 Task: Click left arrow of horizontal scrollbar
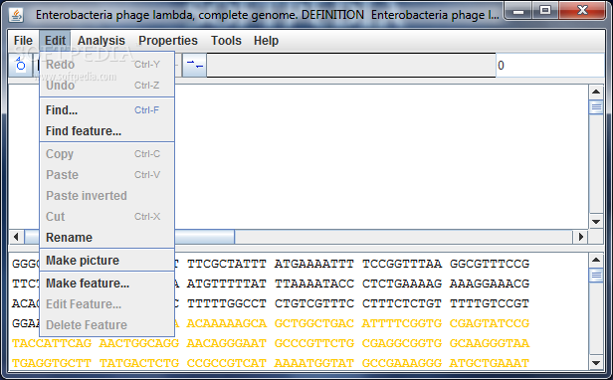coord(16,237)
